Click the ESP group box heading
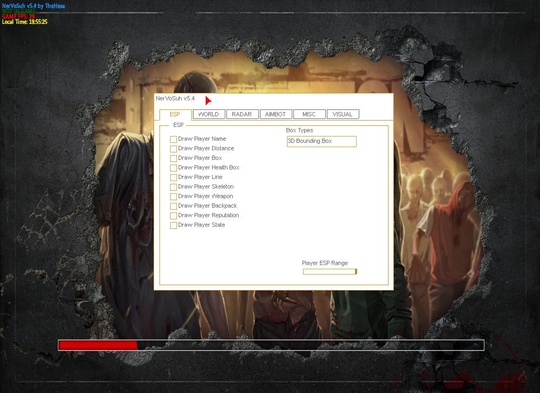This screenshot has width=540, height=393. tap(179, 125)
